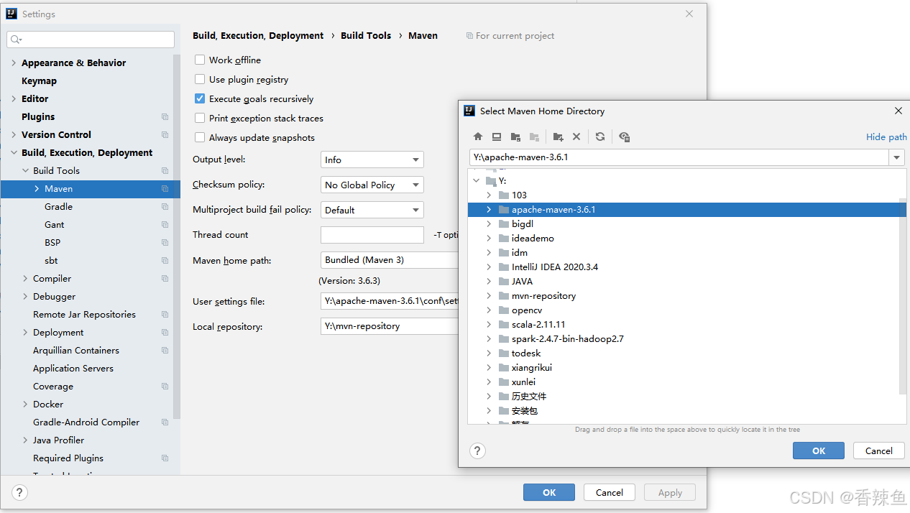Click the settings search field
The height and width of the screenshot is (513, 910).
(91, 40)
